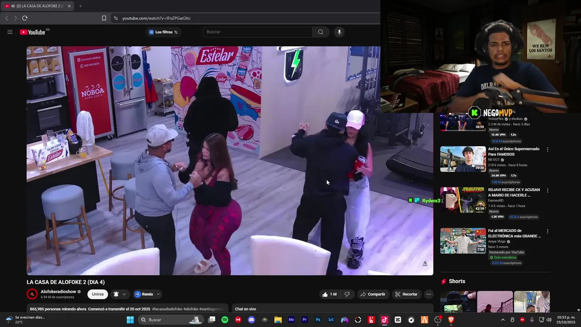581x327 pixels.
Task: Open the Los filtros options
Action: point(163,32)
